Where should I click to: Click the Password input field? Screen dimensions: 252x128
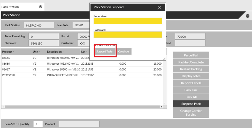coord(128,35)
